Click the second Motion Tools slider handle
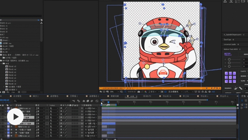Viewport: 248px width, 140px height. [229, 63]
